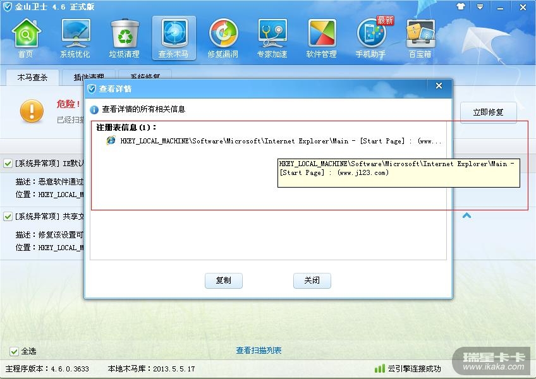536x379 pixels.
Task: Open the 查看扫描列表 link
Action: coord(259,351)
